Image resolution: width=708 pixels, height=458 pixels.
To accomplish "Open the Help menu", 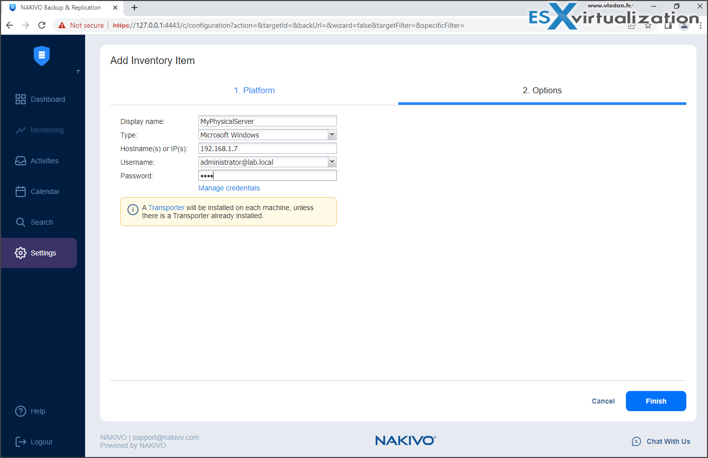I will pyautogui.click(x=30, y=411).
